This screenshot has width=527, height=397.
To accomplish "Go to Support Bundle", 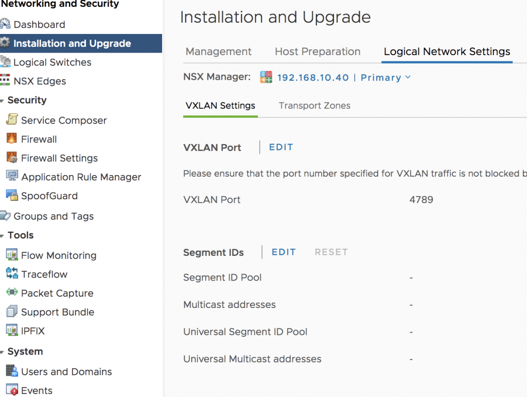I will (58, 312).
